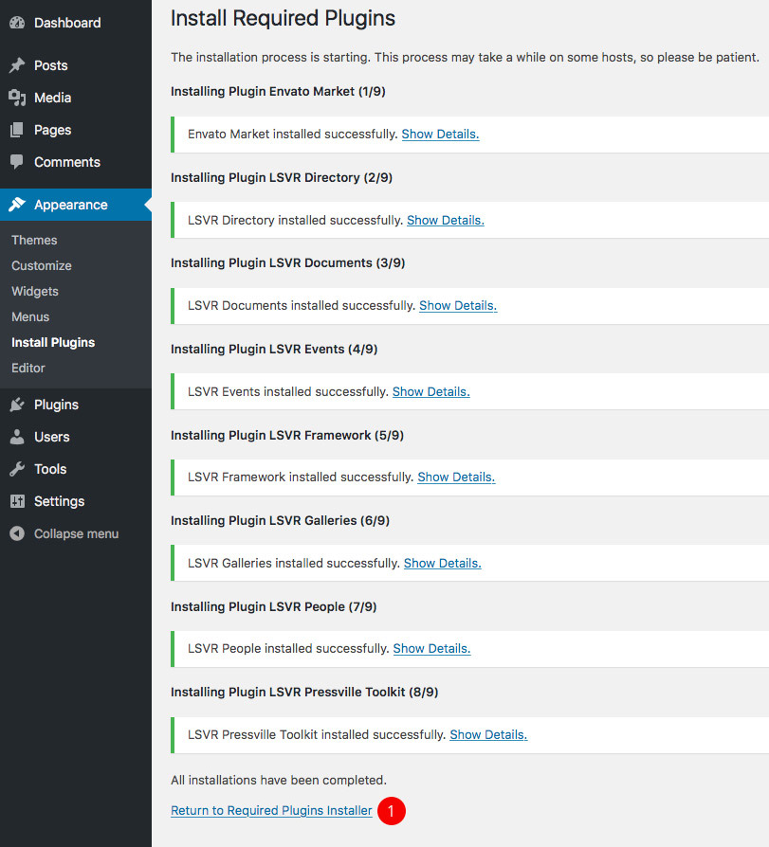
Task: Show details for Envato Market installation
Action: (x=440, y=135)
